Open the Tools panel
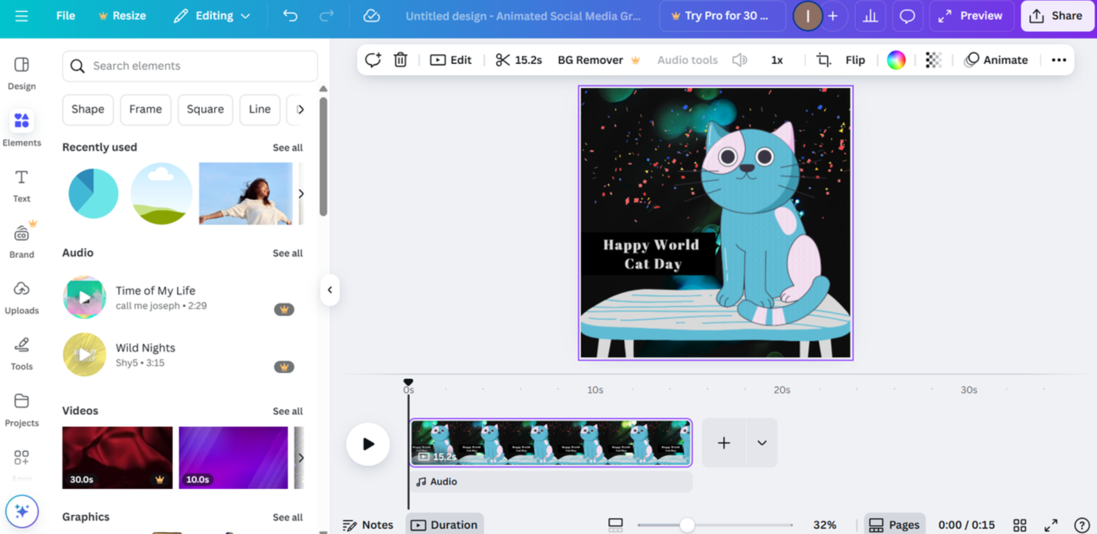This screenshot has width=1097, height=534. click(22, 354)
